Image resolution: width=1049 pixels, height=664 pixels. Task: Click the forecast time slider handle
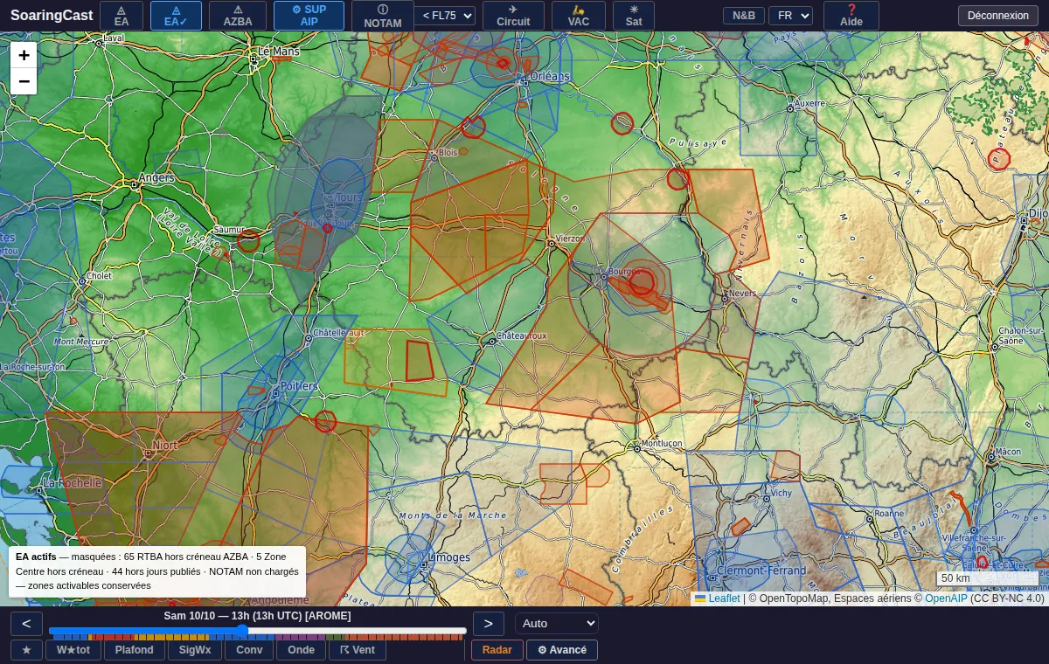242,631
